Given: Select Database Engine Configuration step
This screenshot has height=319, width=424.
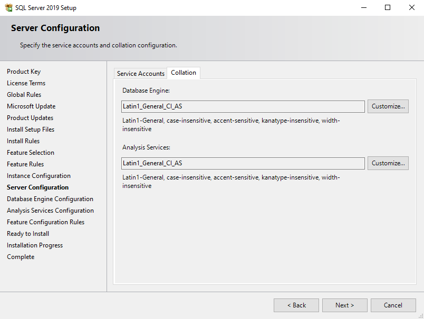Looking at the screenshot, I should 50,199.
